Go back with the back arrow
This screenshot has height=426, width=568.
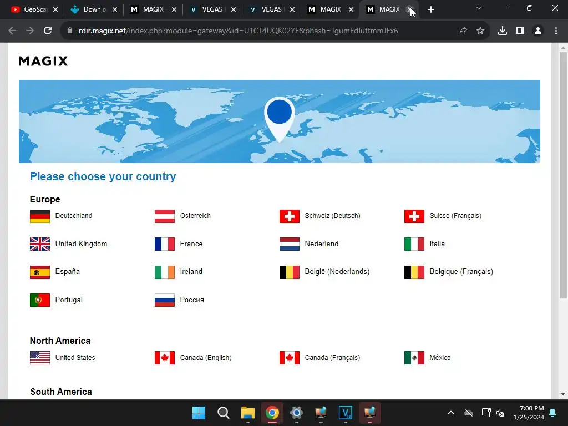click(12, 31)
